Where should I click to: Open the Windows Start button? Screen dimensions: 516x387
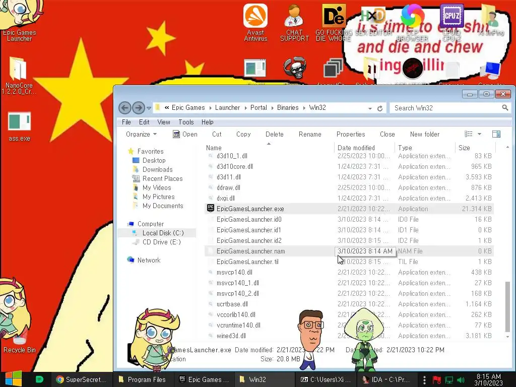tap(14, 379)
